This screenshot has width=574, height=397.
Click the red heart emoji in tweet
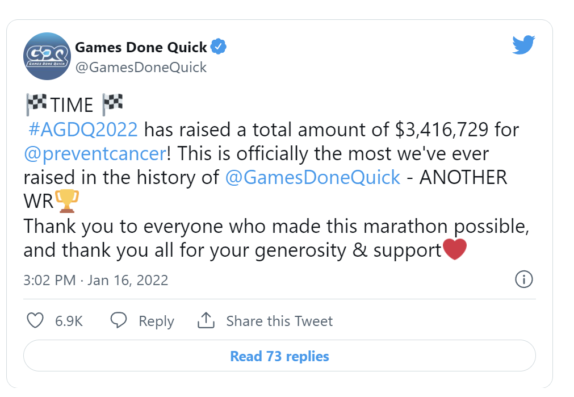pyautogui.click(x=454, y=250)
